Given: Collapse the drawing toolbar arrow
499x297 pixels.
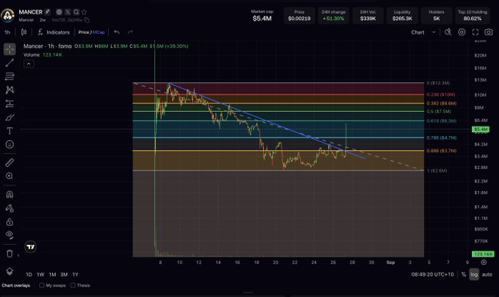Looking at the screenshot, I should (18, 255).
